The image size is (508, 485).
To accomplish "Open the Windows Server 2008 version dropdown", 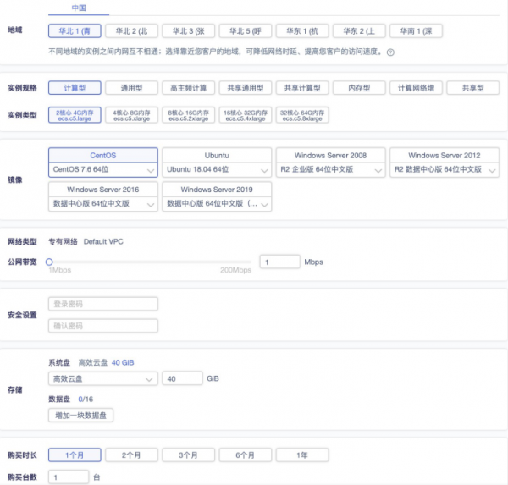I will [x=331, y=169].
